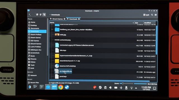Open Videos place
Viewport: 179px width, 100px height.
(32, 62)
